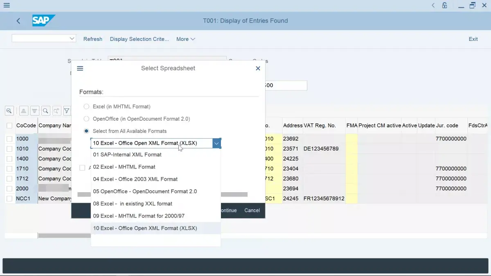Click the Cancel button in dialog
491x276 pixels.
pos(252,211)
